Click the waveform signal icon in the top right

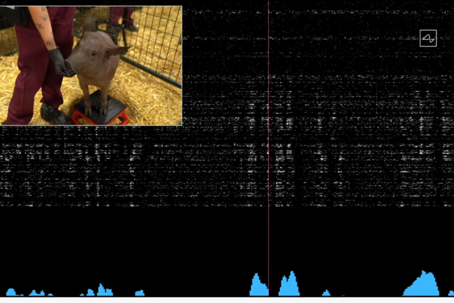428,39
